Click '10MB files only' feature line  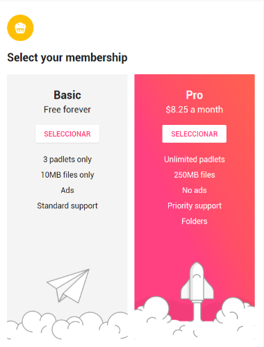(67, 175)
